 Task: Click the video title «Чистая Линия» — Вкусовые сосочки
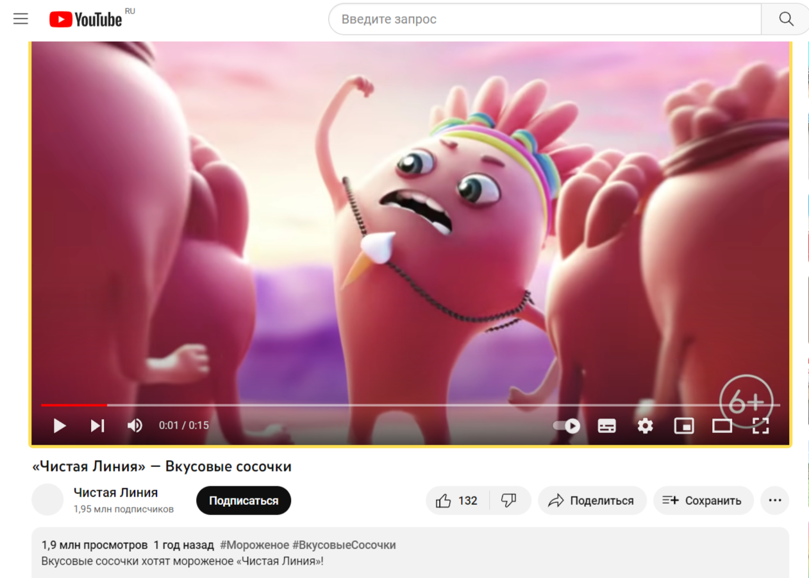click(x=162, y=466)
